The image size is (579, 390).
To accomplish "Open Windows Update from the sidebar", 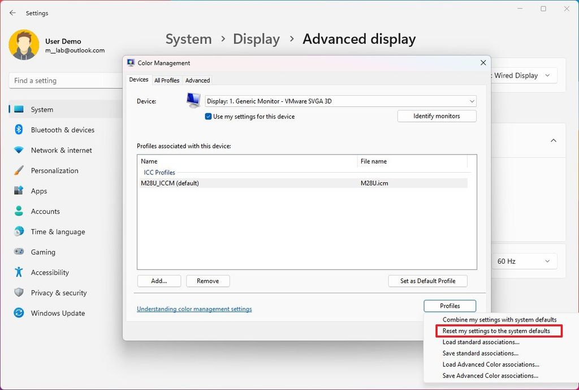I will tap(57, 313).
